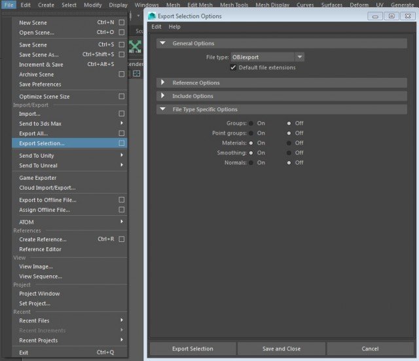Expand the Include Options section

click(163, 96)
